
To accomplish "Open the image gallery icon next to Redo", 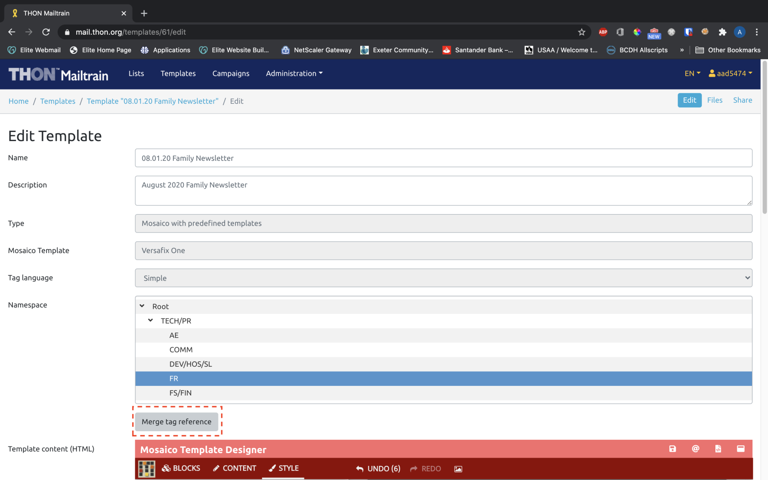I will click(x=458, y=469).
